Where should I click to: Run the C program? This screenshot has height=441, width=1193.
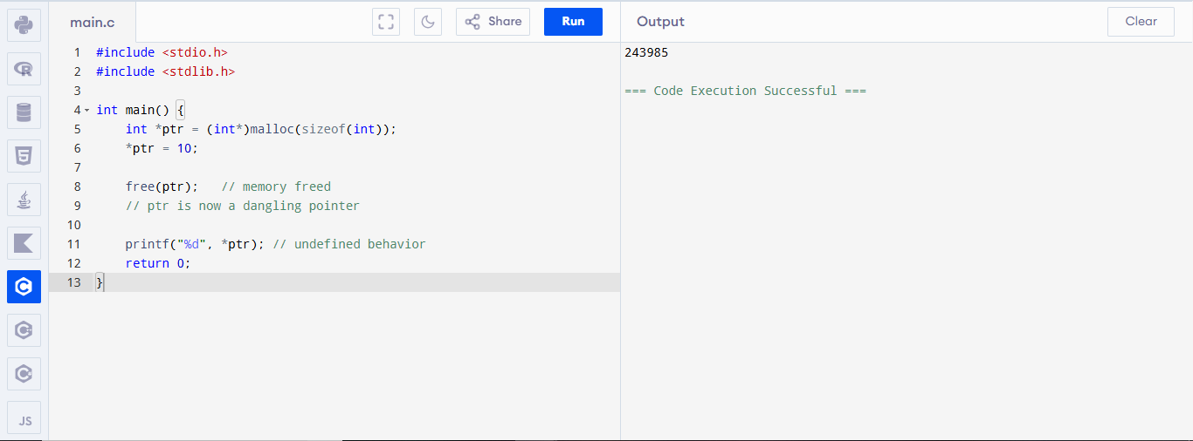point(573,22)
